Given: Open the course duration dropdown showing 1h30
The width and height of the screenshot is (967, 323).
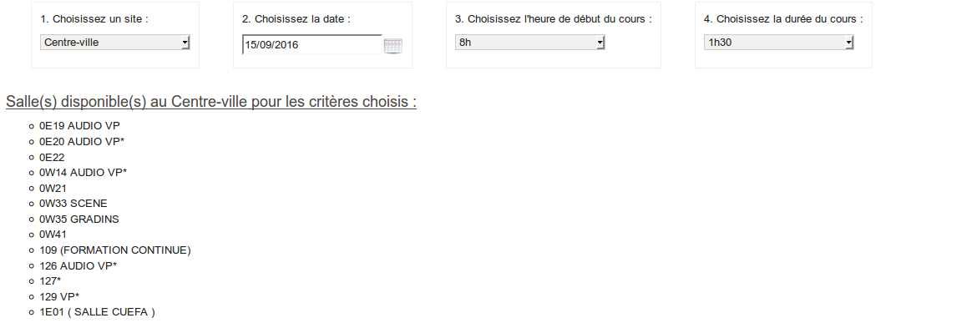Looking at the screenshot, I should (x=779, y=43).
